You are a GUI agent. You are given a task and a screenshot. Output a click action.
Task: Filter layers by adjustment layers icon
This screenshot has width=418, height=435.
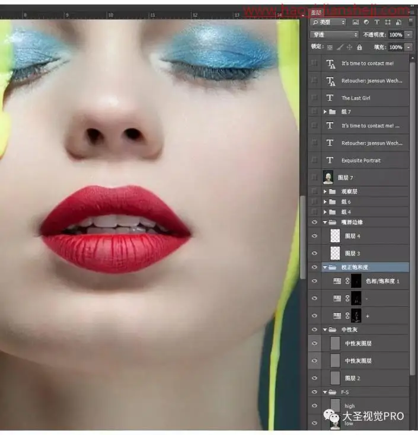tap(366, 22)
